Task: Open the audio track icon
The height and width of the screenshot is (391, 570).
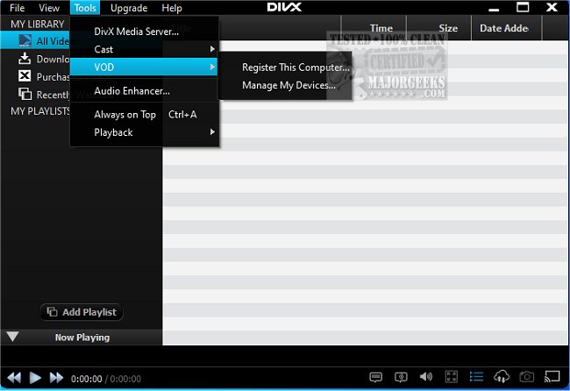Action: (x=401, y=377)
